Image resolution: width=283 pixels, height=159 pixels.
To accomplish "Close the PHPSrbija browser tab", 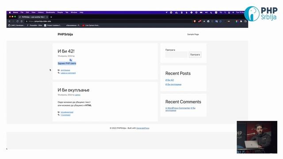I will tap(47, 17).
